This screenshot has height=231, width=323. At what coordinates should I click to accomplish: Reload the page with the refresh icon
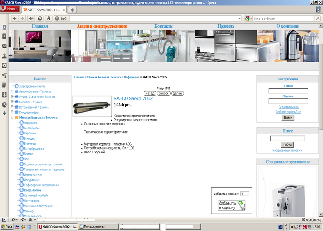click(40, 18)
